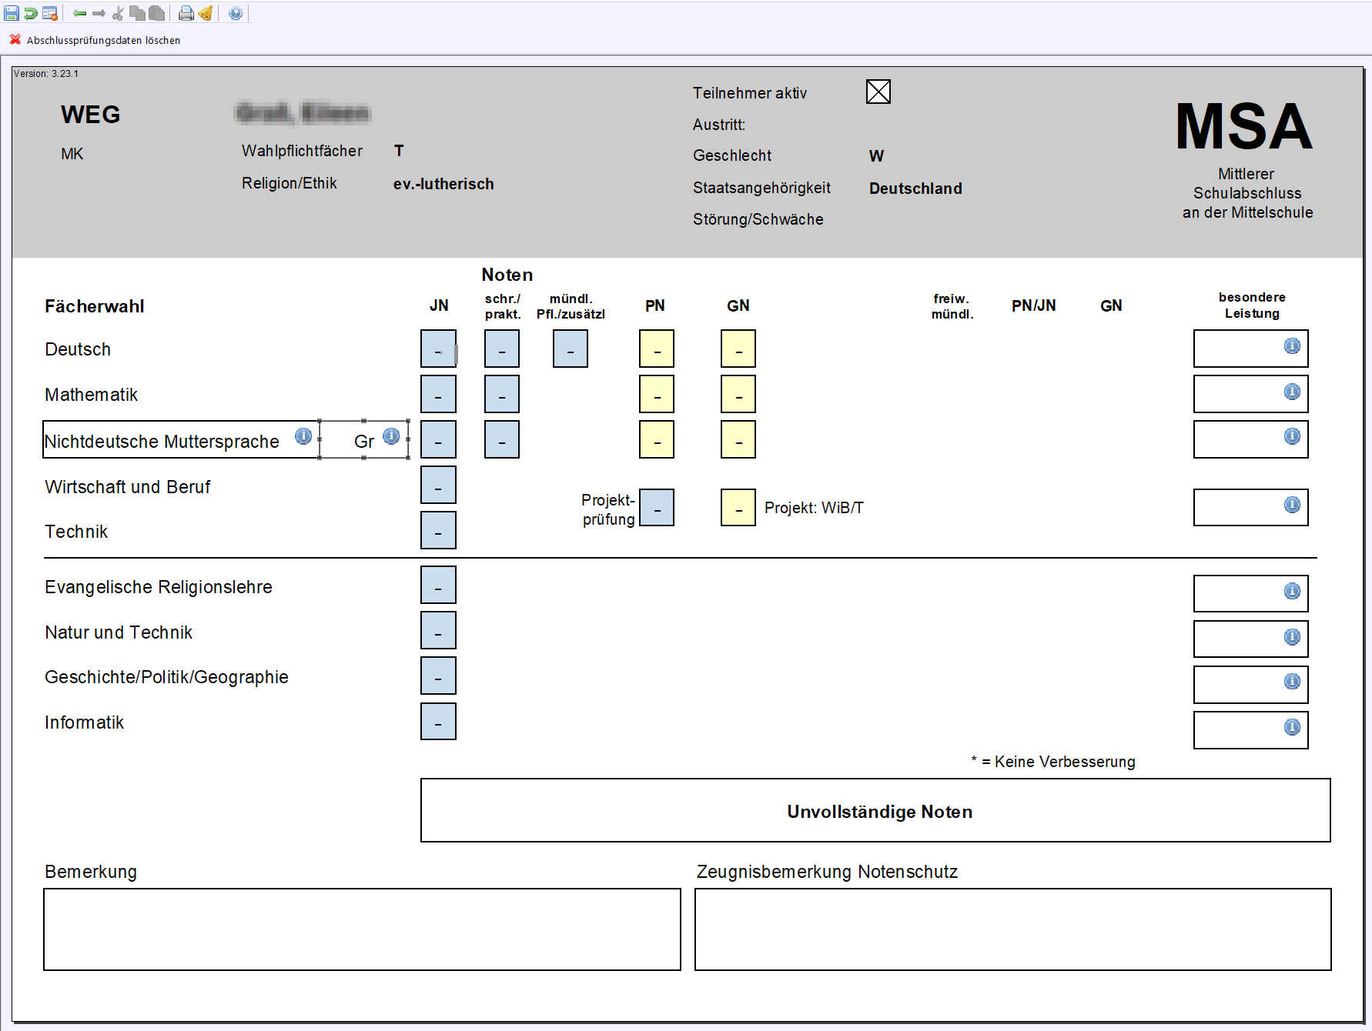This screenshot has height=1031, width=1372.
Task: Click the Deutschland Staatsangehörigkeit value
Action: (915, 189)
